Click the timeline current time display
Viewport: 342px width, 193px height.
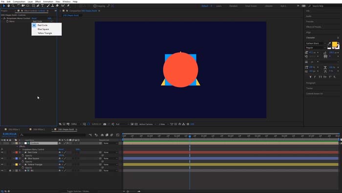coord(10,134)
